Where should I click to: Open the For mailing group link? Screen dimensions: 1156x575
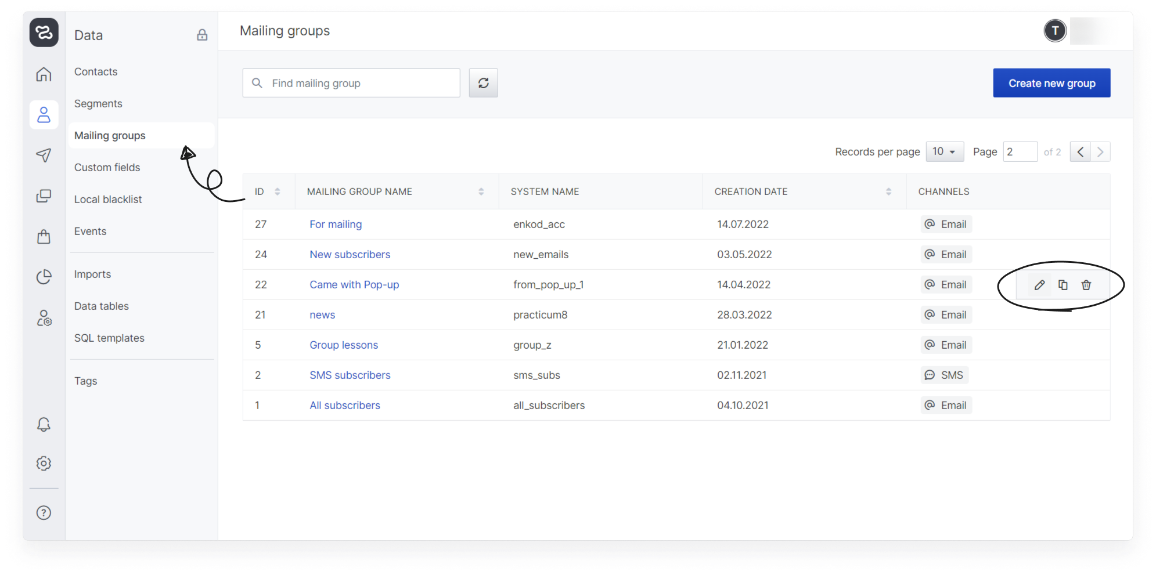336,225
